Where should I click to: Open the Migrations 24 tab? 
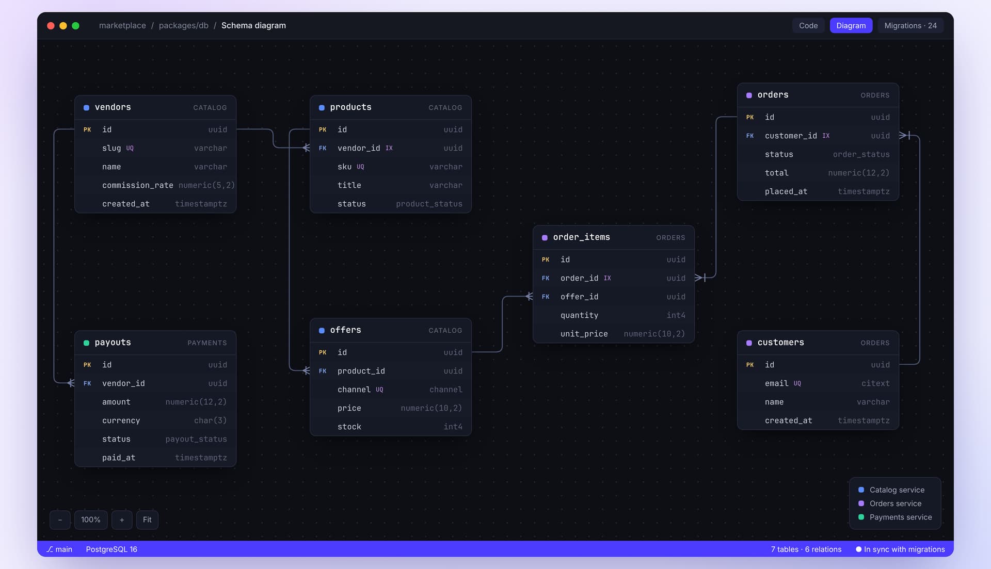tap(910, 25)
